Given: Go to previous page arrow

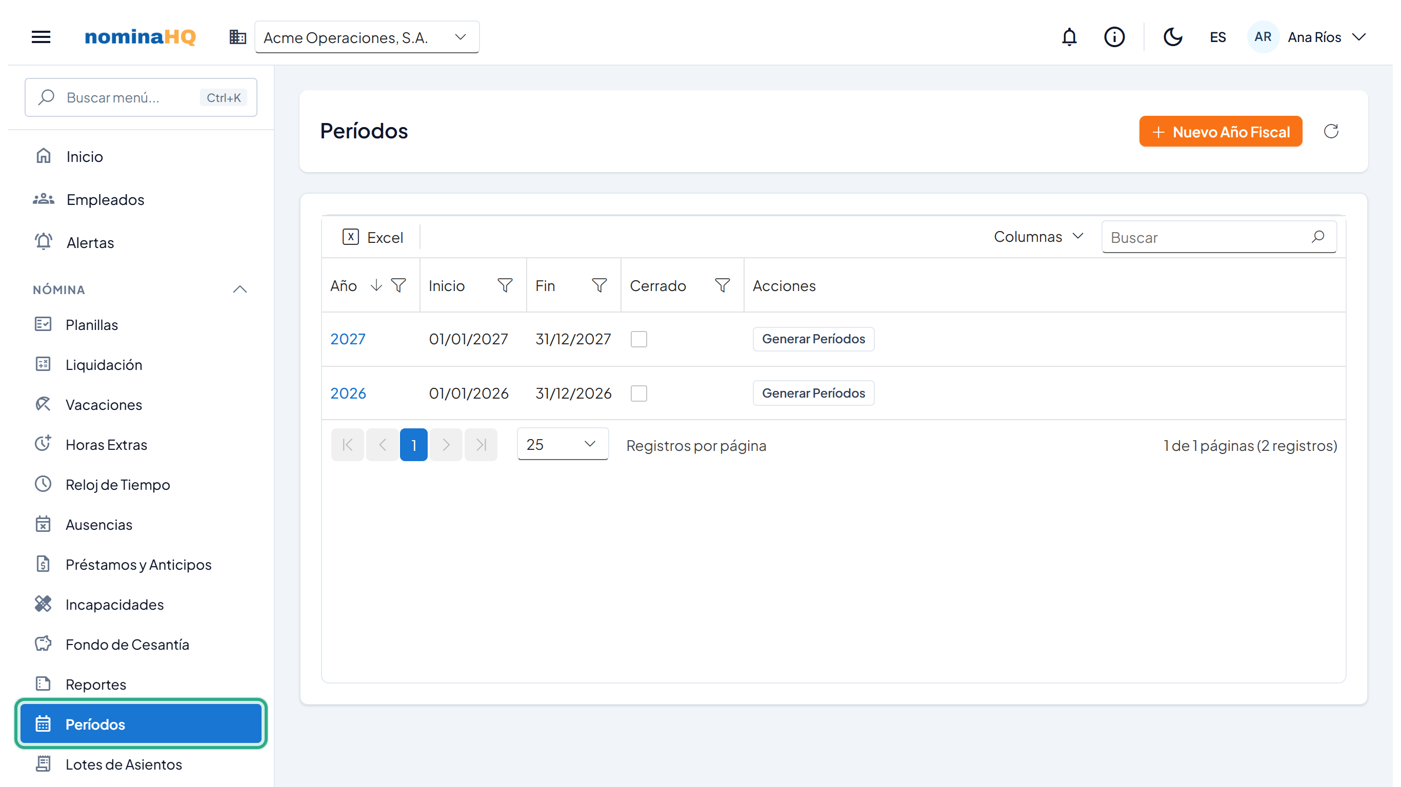Looking at the screenshot, I should coord(383,445).
